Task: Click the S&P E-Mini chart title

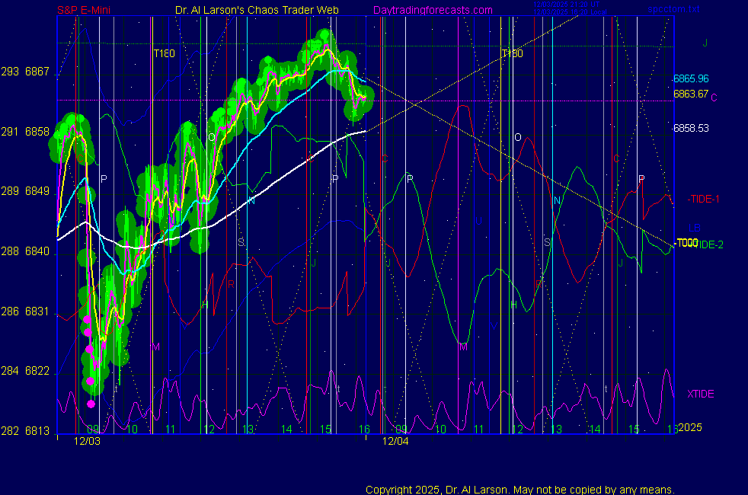Action: 89,10
